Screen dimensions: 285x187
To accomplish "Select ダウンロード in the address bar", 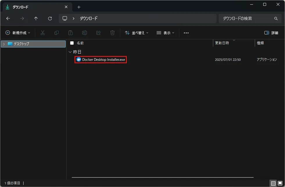I will (x=89, y=19).
